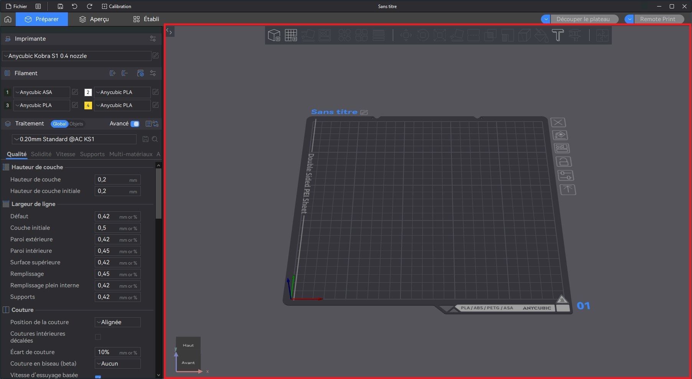The image size is (692, 379).
Task: Open the Calibration menu
Action: click(x=117, y=7)
